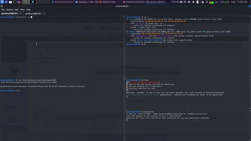251x141 pixels.
Task: Close the first greyhound@LSD terminal tab
Action: click(21, 13)
